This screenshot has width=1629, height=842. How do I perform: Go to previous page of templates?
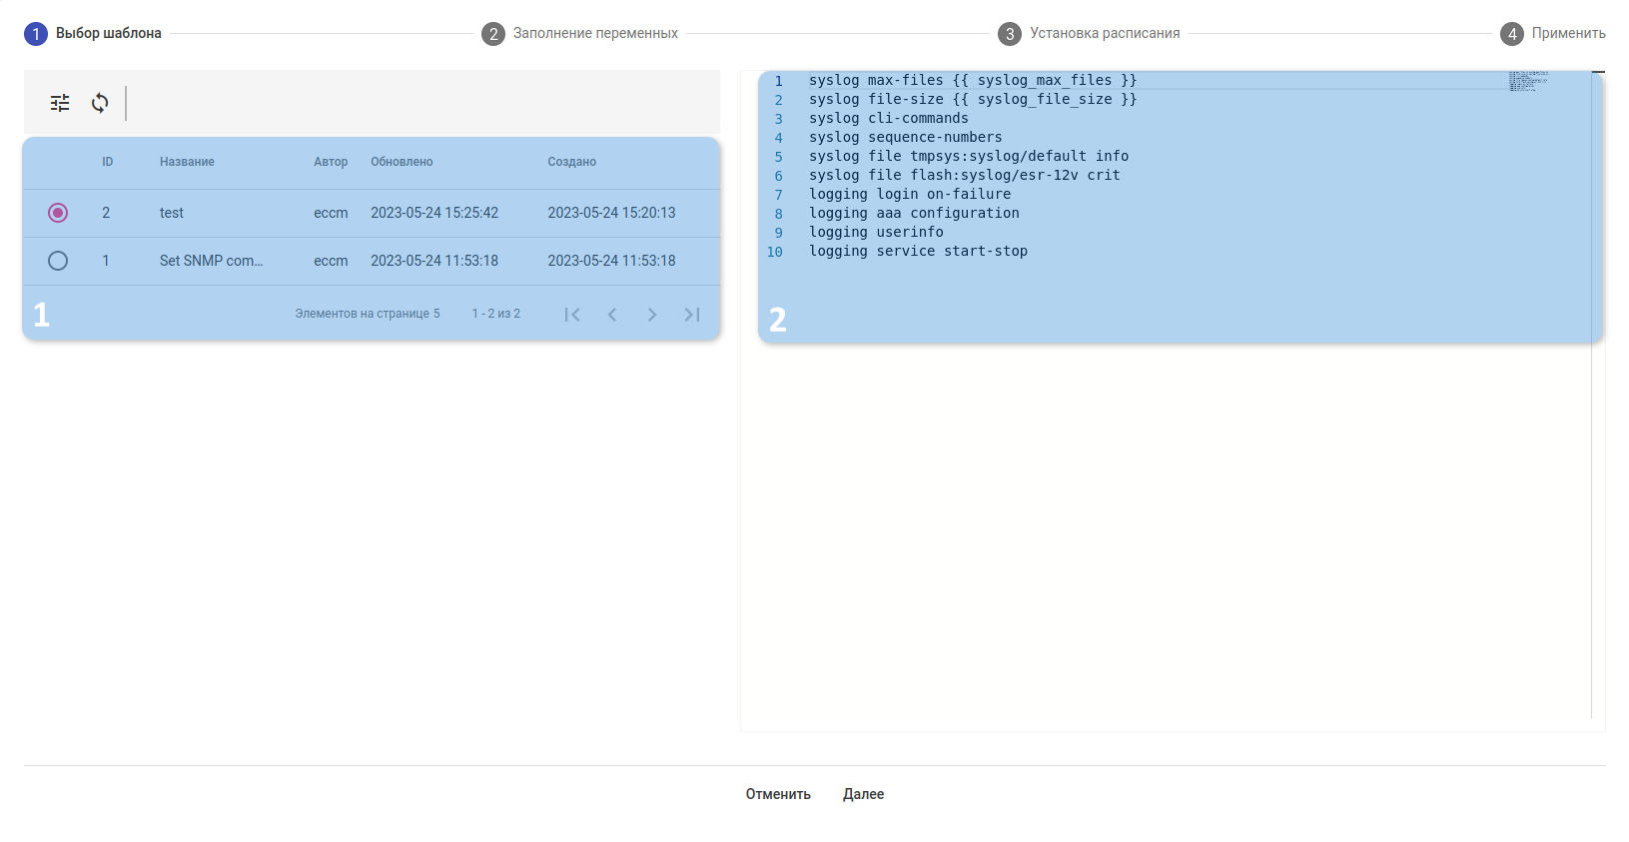[612, 315]
